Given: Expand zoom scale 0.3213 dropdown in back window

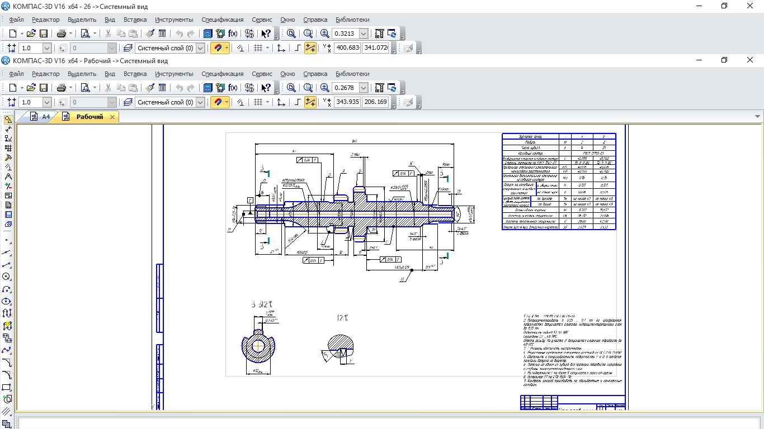Looking at the screenshot, I should coord(364,34).
